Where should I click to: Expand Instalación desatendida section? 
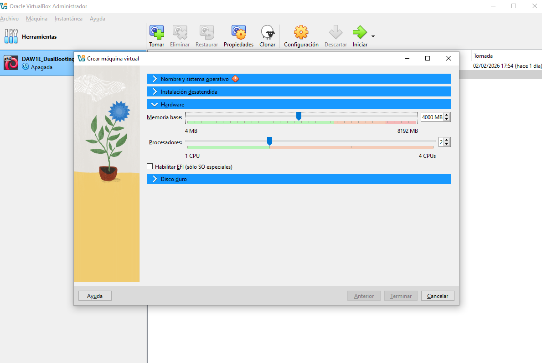tap(299, 91)
